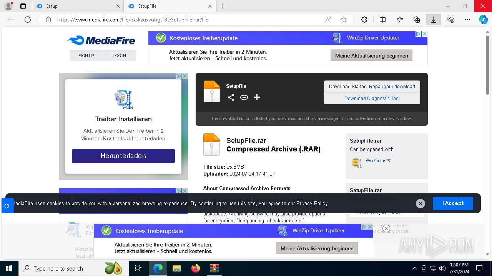The height and width of the screenshot is (276, 492).
Task: Open the cookie settings side button
Action: coord(7,206)
